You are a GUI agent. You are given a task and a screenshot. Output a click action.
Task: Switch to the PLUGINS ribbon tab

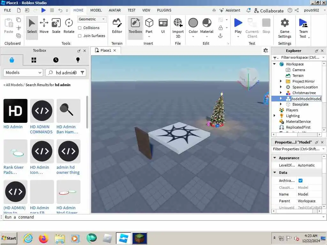pos(164,10)
